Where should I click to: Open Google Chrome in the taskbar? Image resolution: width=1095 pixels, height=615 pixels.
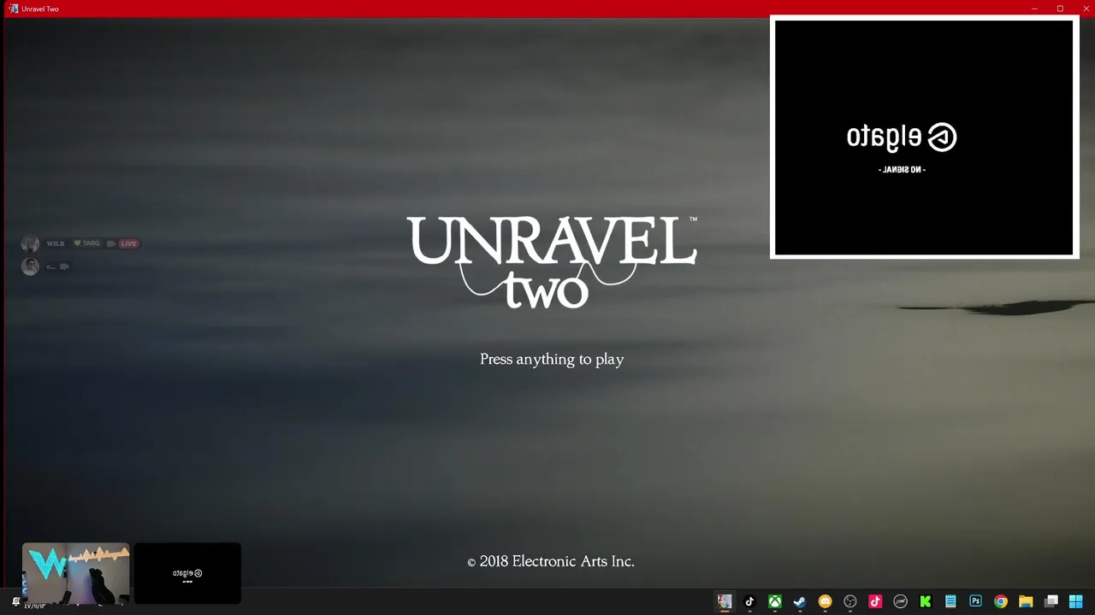tap(1001, 601)
